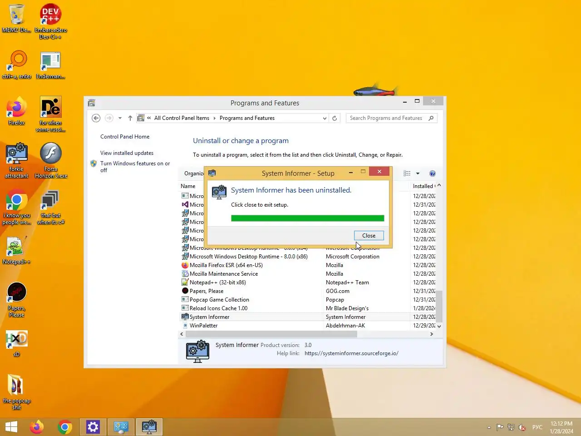This screenshot has width=581, height=436.
Task: Click the Back arrow in Programs and Features
Action: [x=96, y=118]
